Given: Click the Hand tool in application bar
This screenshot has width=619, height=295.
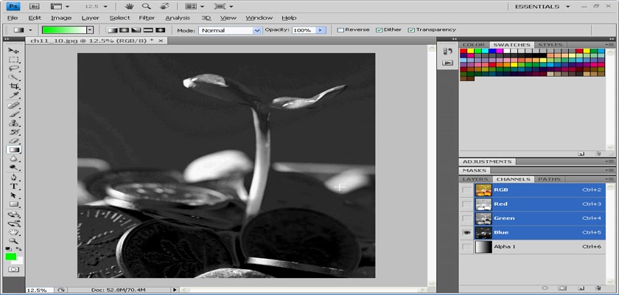Looking at the screenshot, I should click(x=129, y=7).
